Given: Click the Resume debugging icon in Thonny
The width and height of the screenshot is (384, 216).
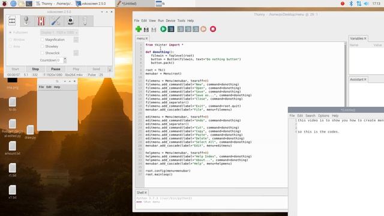Looking at the screenshot, I should 203,29.
